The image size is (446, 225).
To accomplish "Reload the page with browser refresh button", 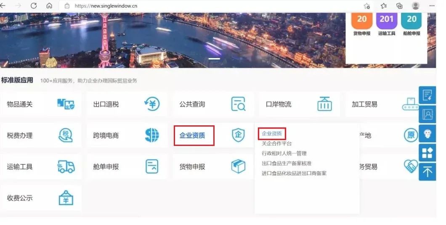I will pos(34,6).
